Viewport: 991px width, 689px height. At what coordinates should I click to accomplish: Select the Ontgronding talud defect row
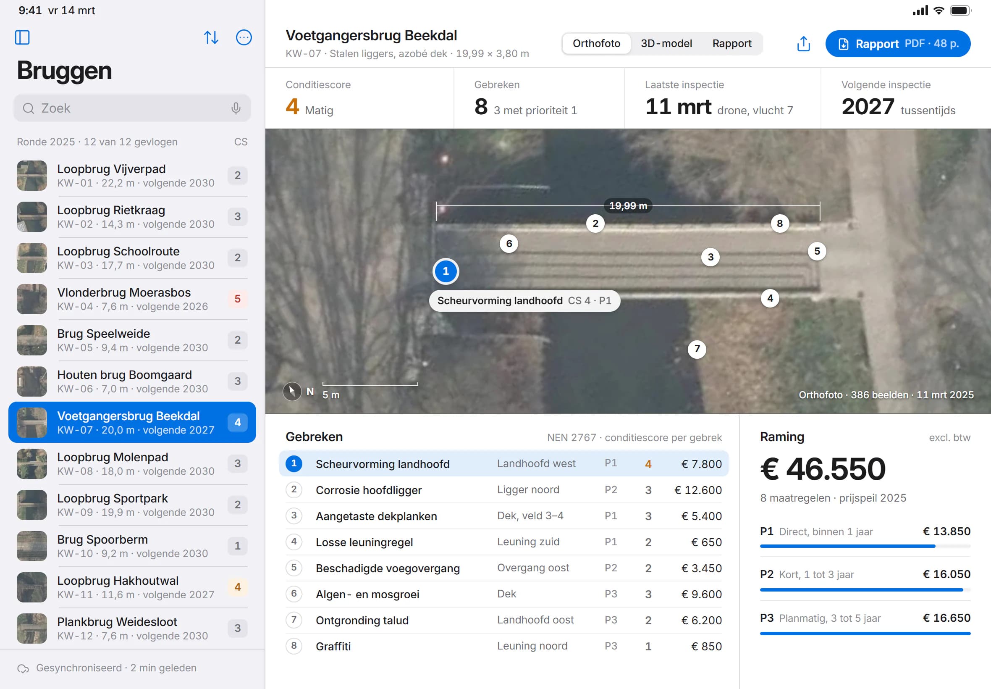tap(503, 621)
